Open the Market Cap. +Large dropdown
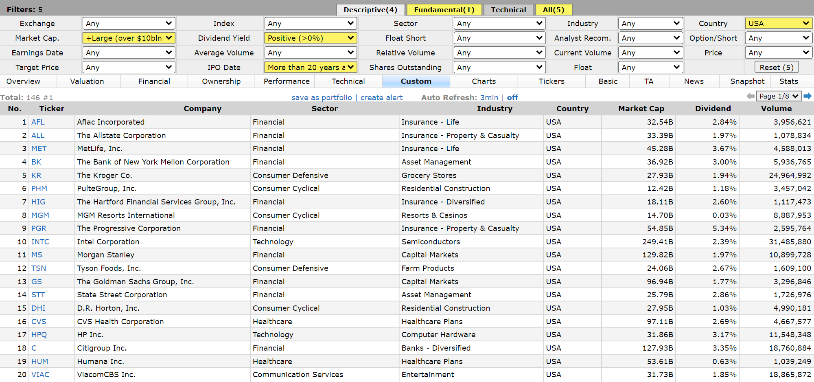 tap(129, 38)
